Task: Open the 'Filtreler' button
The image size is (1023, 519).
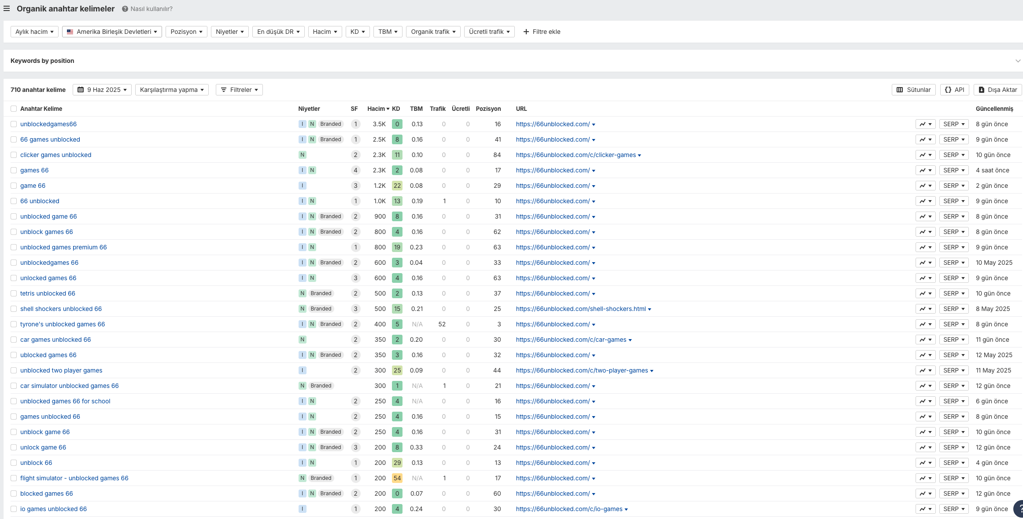Action: point(239,90)
